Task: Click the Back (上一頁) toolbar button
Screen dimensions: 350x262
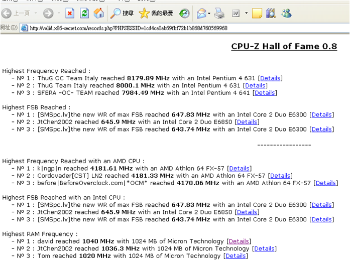Action: click(x=16, y=13)
